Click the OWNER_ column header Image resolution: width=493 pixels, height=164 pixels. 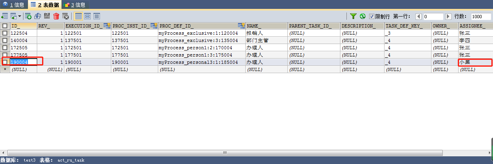[x=444, y=26]
